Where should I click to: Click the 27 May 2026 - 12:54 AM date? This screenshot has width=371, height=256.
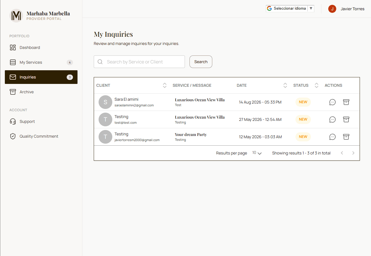(x=260, y=119)
